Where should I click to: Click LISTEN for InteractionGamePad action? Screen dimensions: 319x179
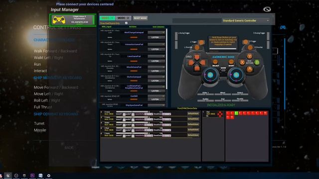156,49
